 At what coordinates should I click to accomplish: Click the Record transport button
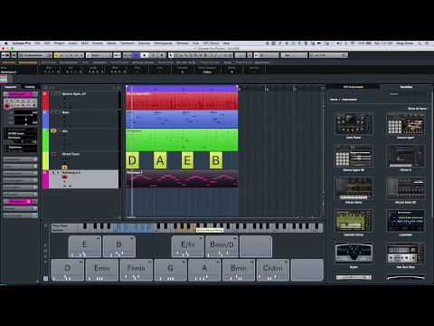tap(162, 55)
